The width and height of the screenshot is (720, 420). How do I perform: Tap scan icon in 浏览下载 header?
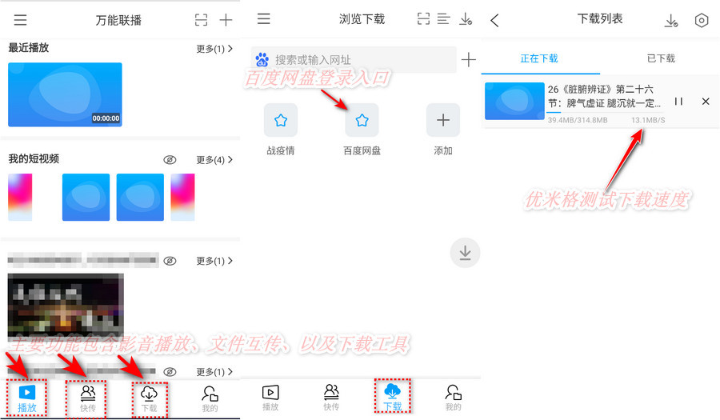[x=423, y=19]
